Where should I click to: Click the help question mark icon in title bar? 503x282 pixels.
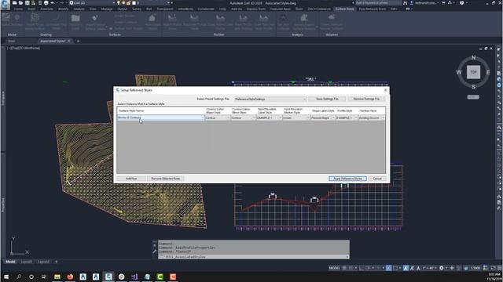click(x=461, y=3)
